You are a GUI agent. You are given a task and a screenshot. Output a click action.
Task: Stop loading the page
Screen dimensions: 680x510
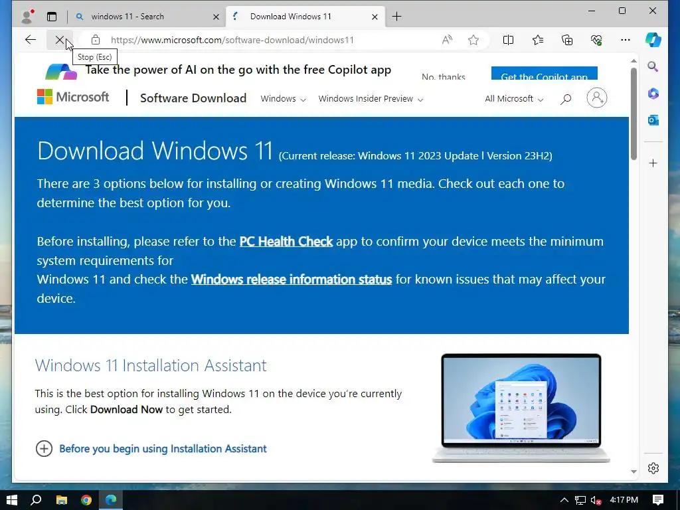click(x=59, y=40)
